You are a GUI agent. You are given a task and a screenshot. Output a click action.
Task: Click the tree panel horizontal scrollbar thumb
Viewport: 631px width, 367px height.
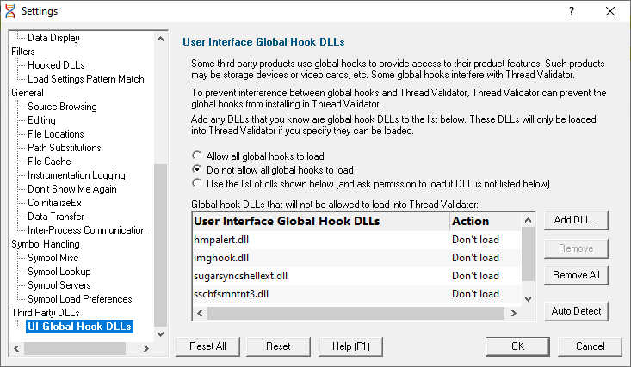click(x=75, y=348)
